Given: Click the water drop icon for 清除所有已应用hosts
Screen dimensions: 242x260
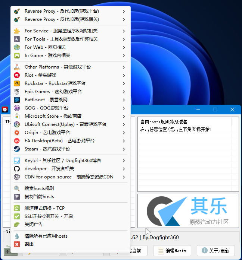Looking at the screenshot, I should pos(17,236).
